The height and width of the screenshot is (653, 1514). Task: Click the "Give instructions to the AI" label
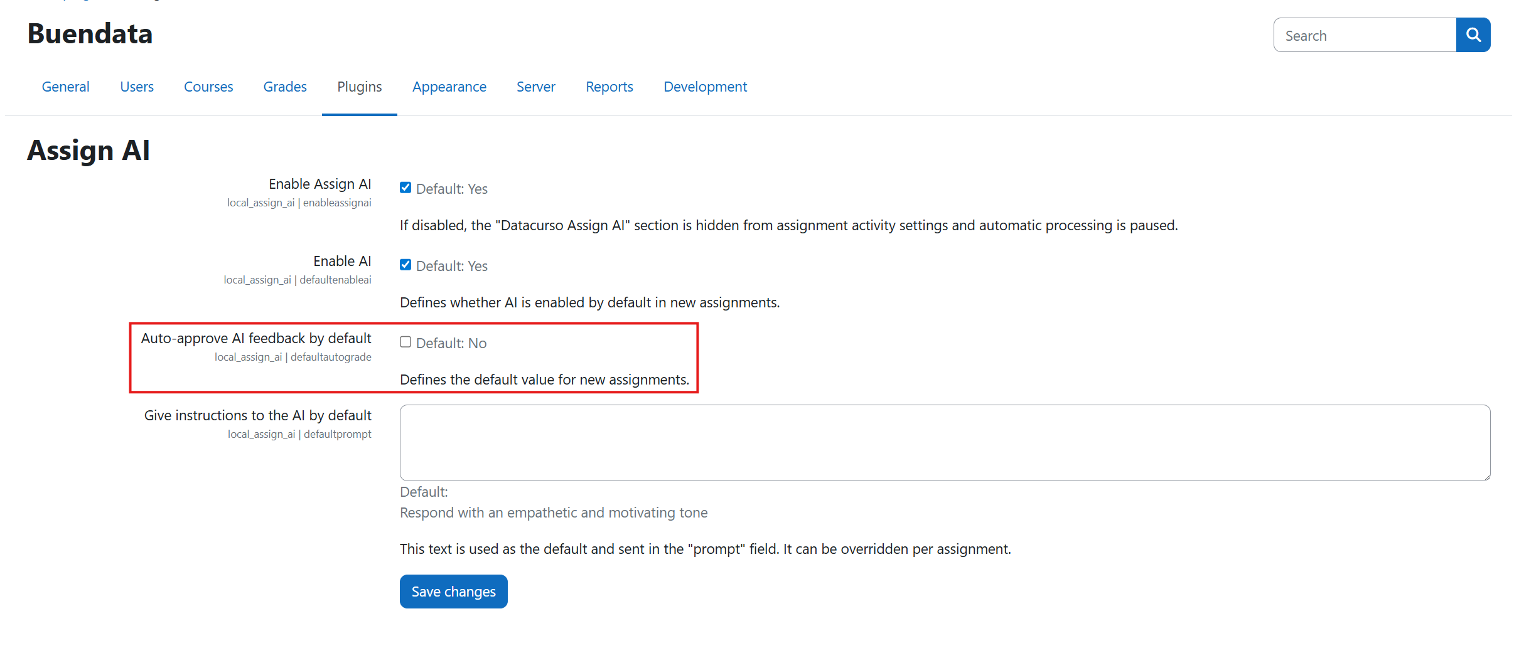pyautogui.click(x=257, y=415)
